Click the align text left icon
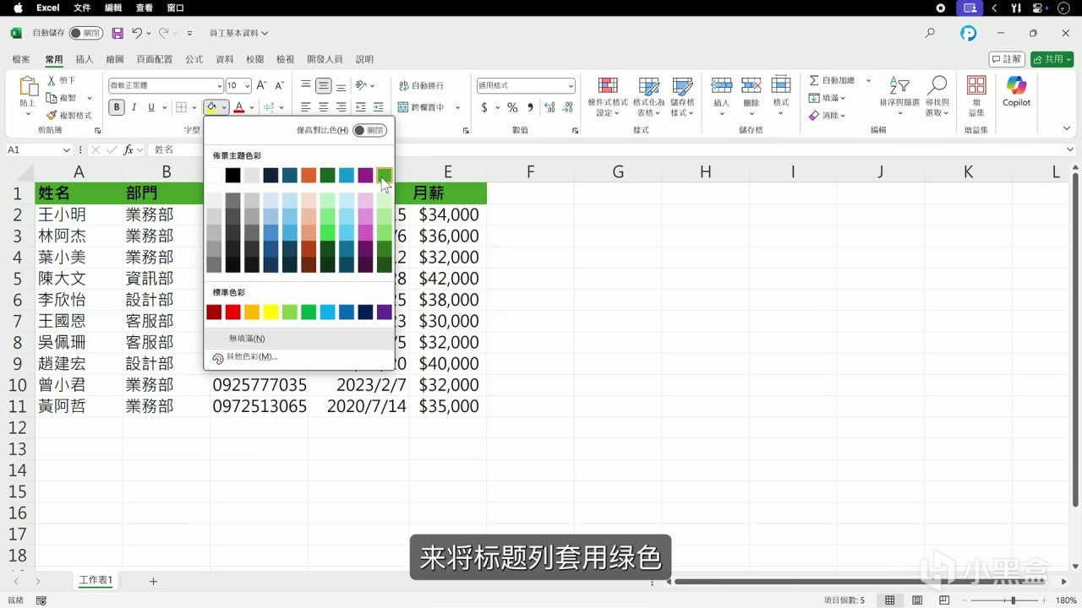1082x608 pixels. 306,107
